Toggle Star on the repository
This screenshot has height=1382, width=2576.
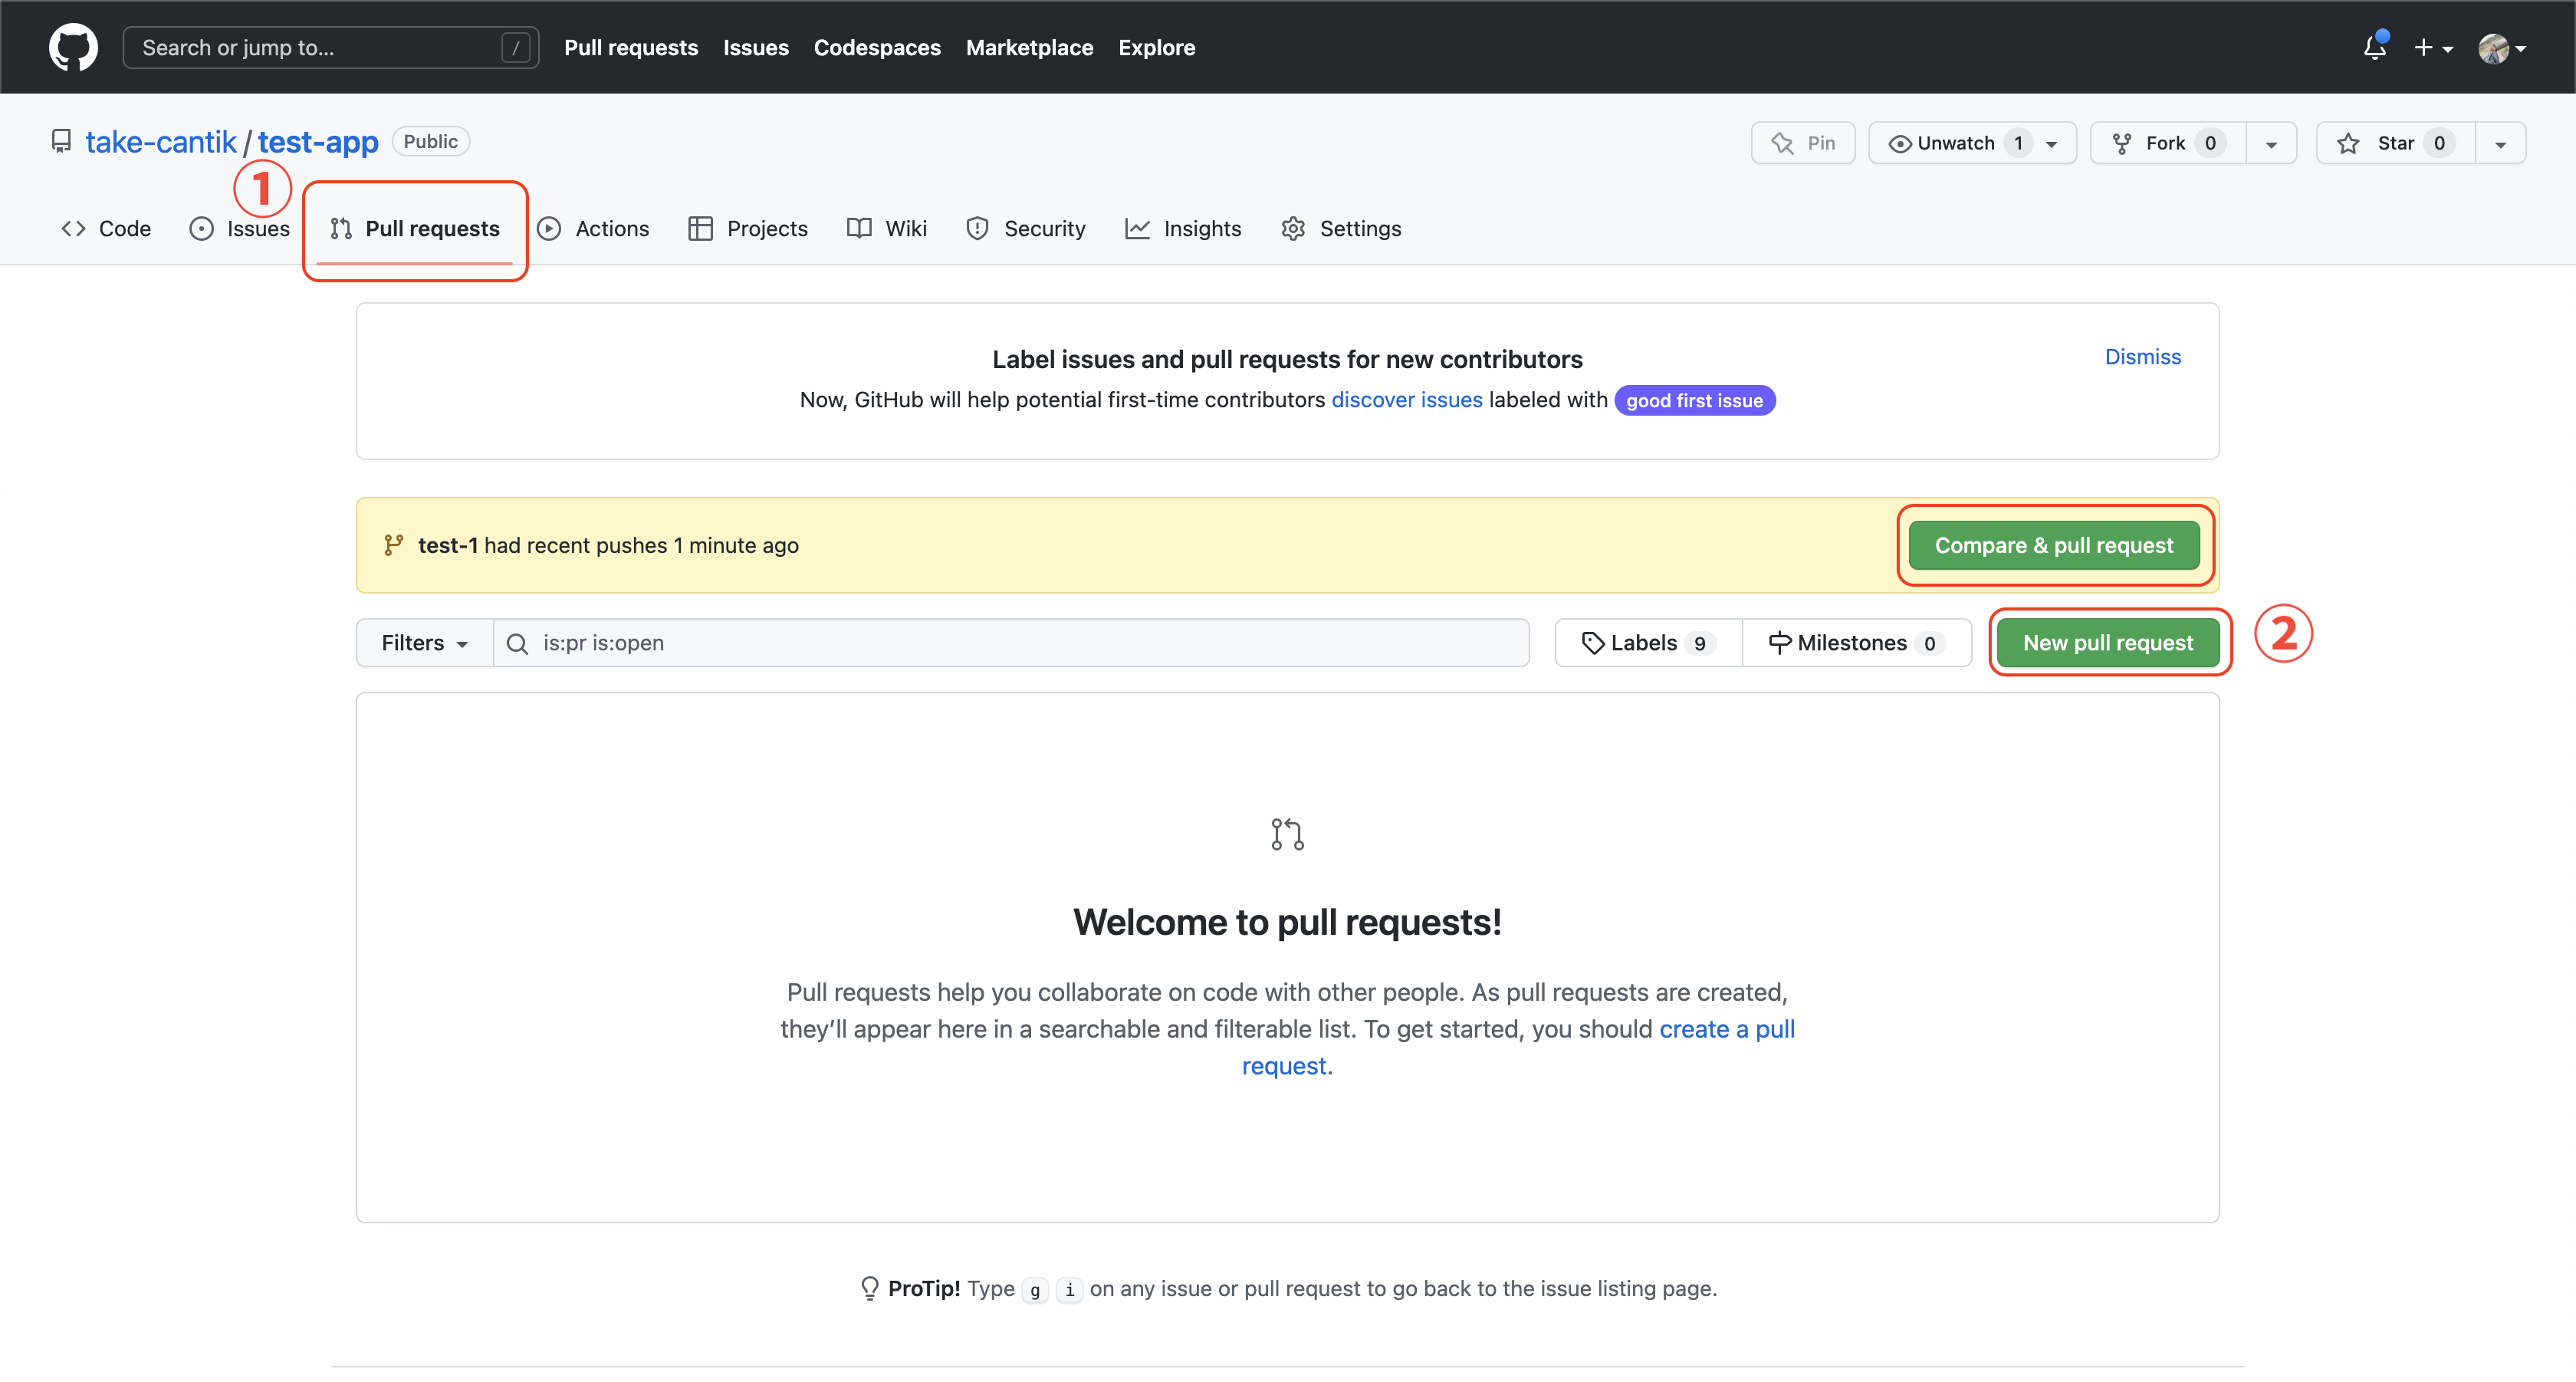(x=2394, y=143)
